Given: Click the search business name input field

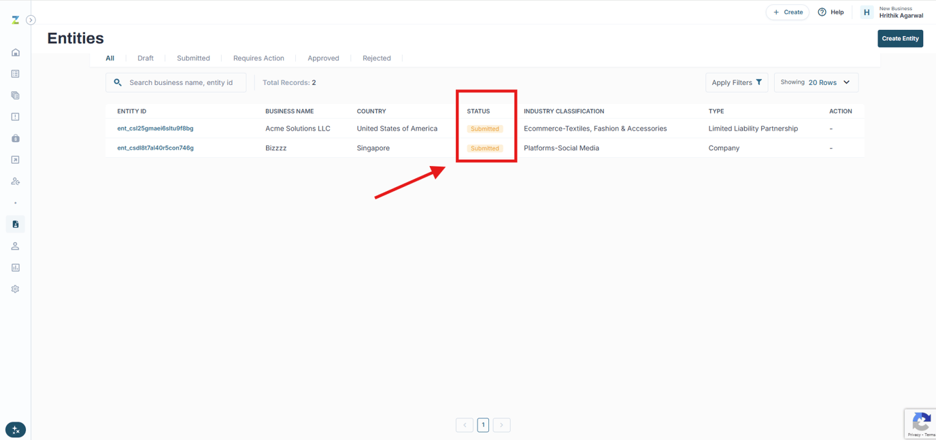Looking at the screenshot, I should (175, 82).
